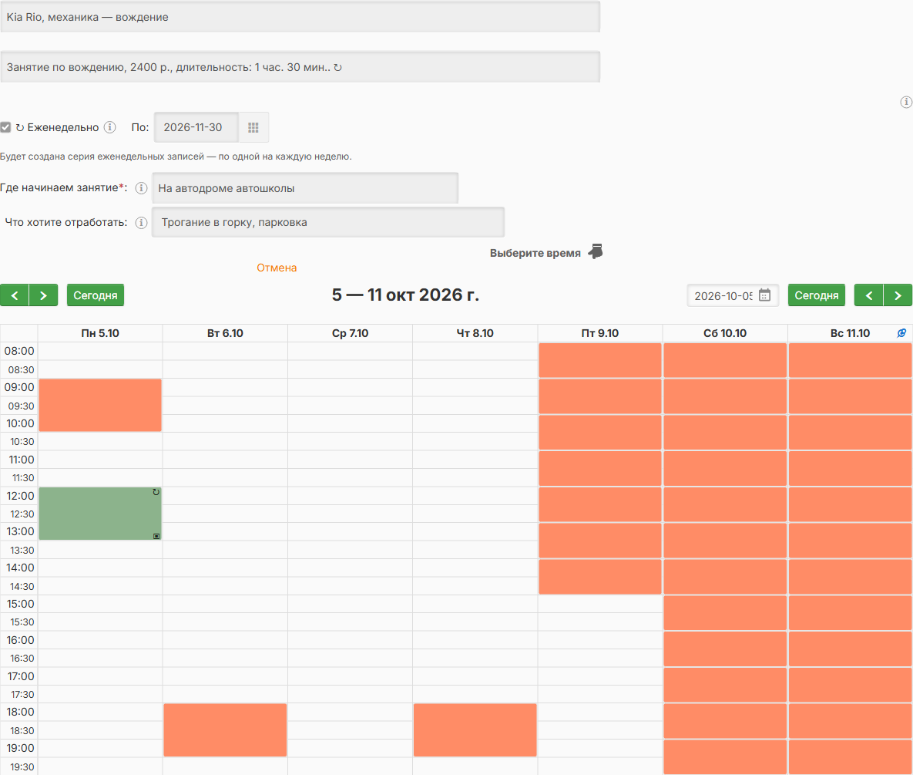Click the Ср 7.10 day header
This screenshot has width=913, height=775.
[x=350, y=333]
